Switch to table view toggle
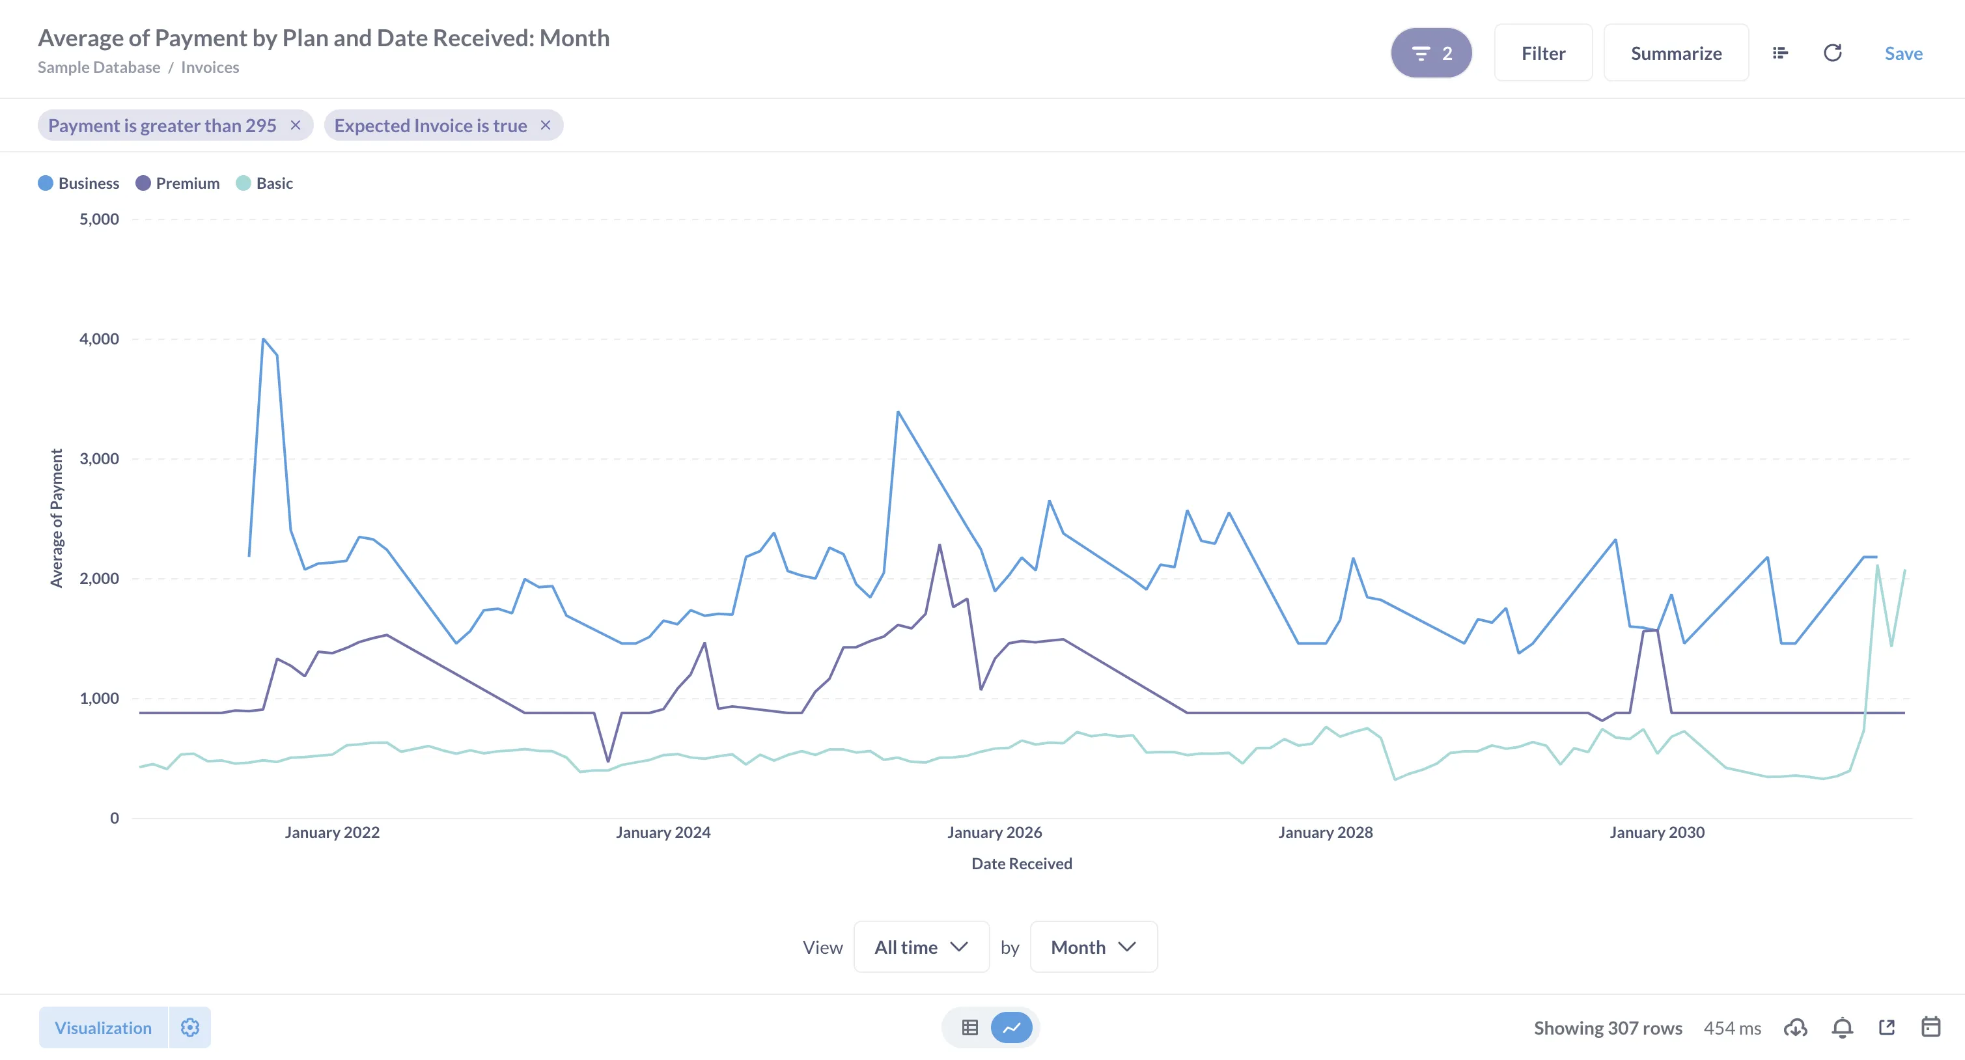1965x1060 pixels. tap(969, 1027)
